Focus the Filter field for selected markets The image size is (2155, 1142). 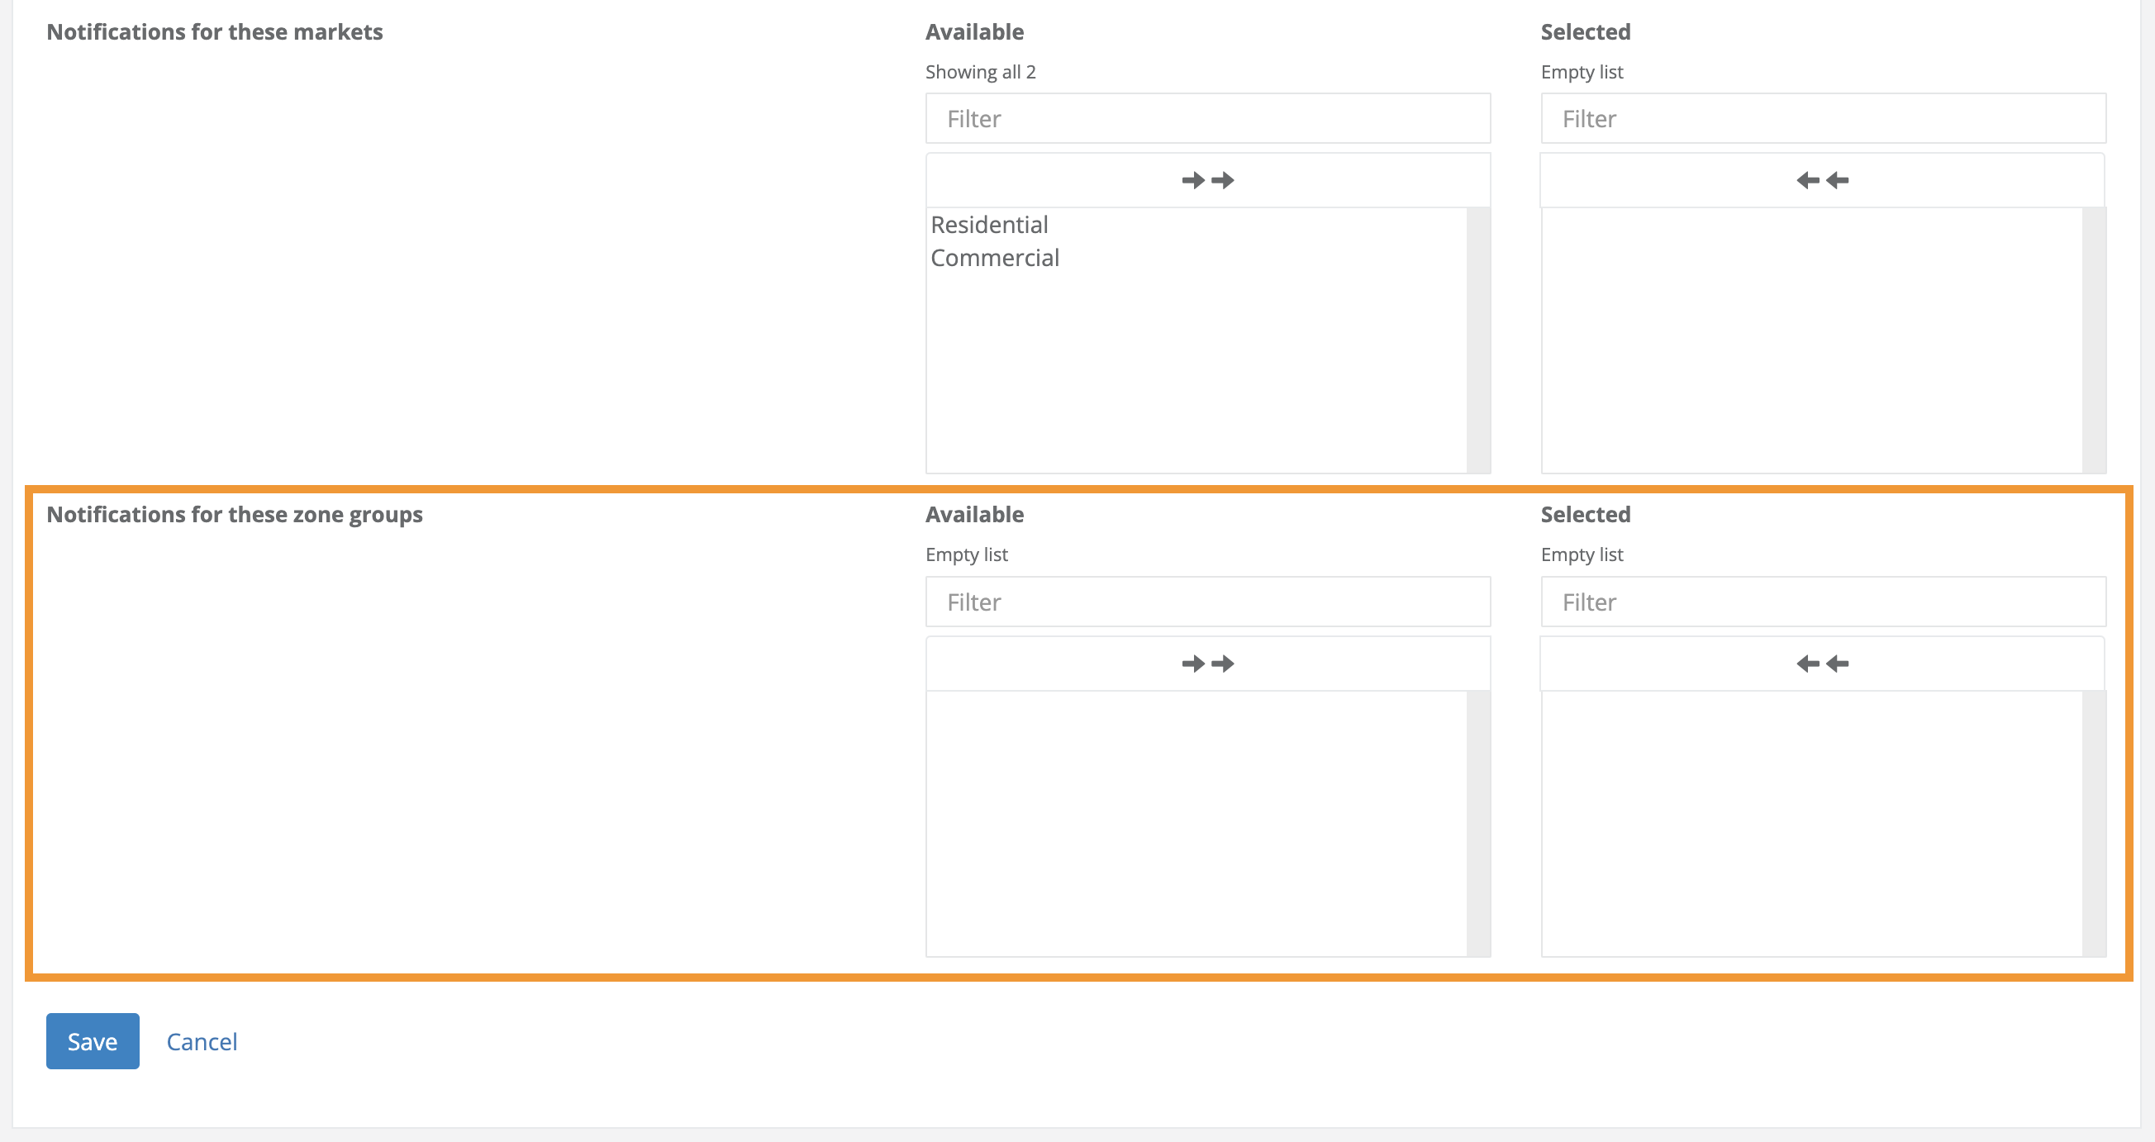(x=1823, y=119)
